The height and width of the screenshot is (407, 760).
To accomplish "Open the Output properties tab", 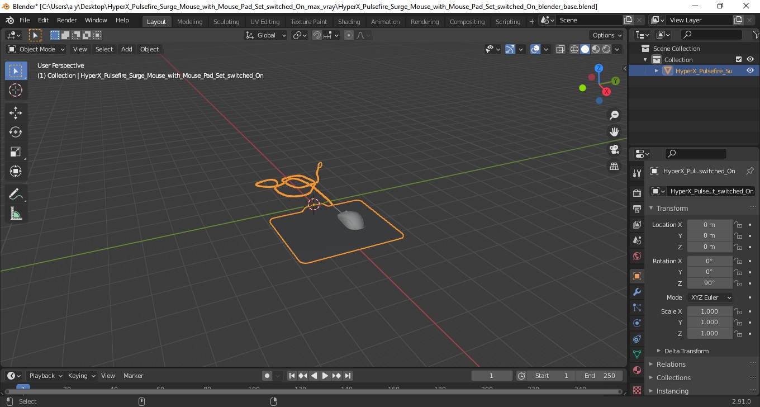I will pos(636,209).
